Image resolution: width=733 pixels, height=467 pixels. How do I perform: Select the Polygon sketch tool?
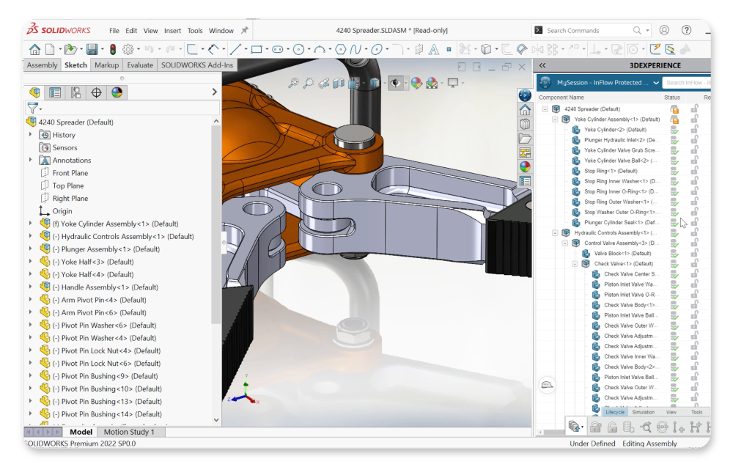pos(341,49)
